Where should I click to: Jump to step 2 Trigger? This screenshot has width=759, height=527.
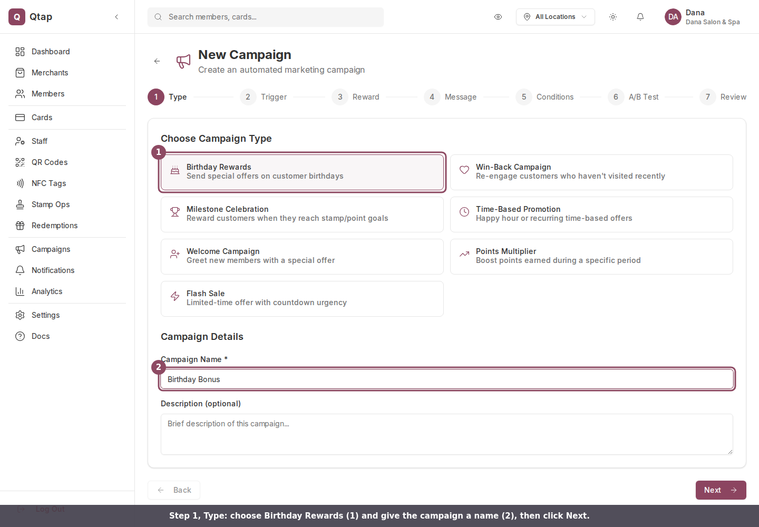(264, 97)
